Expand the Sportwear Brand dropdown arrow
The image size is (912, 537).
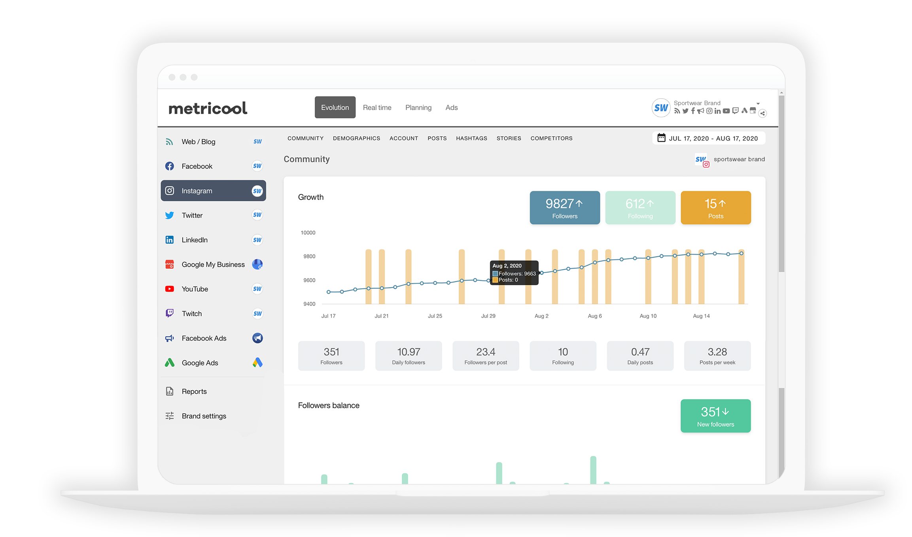point(758,104)
